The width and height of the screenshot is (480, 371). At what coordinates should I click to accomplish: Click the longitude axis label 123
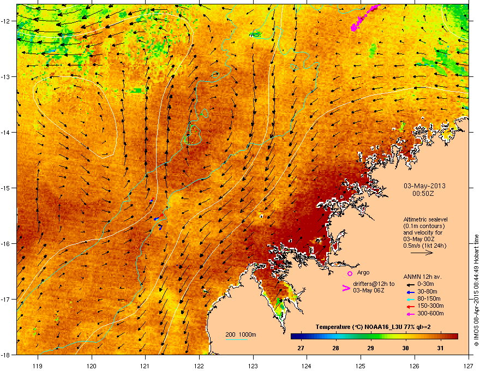[253, 366]
